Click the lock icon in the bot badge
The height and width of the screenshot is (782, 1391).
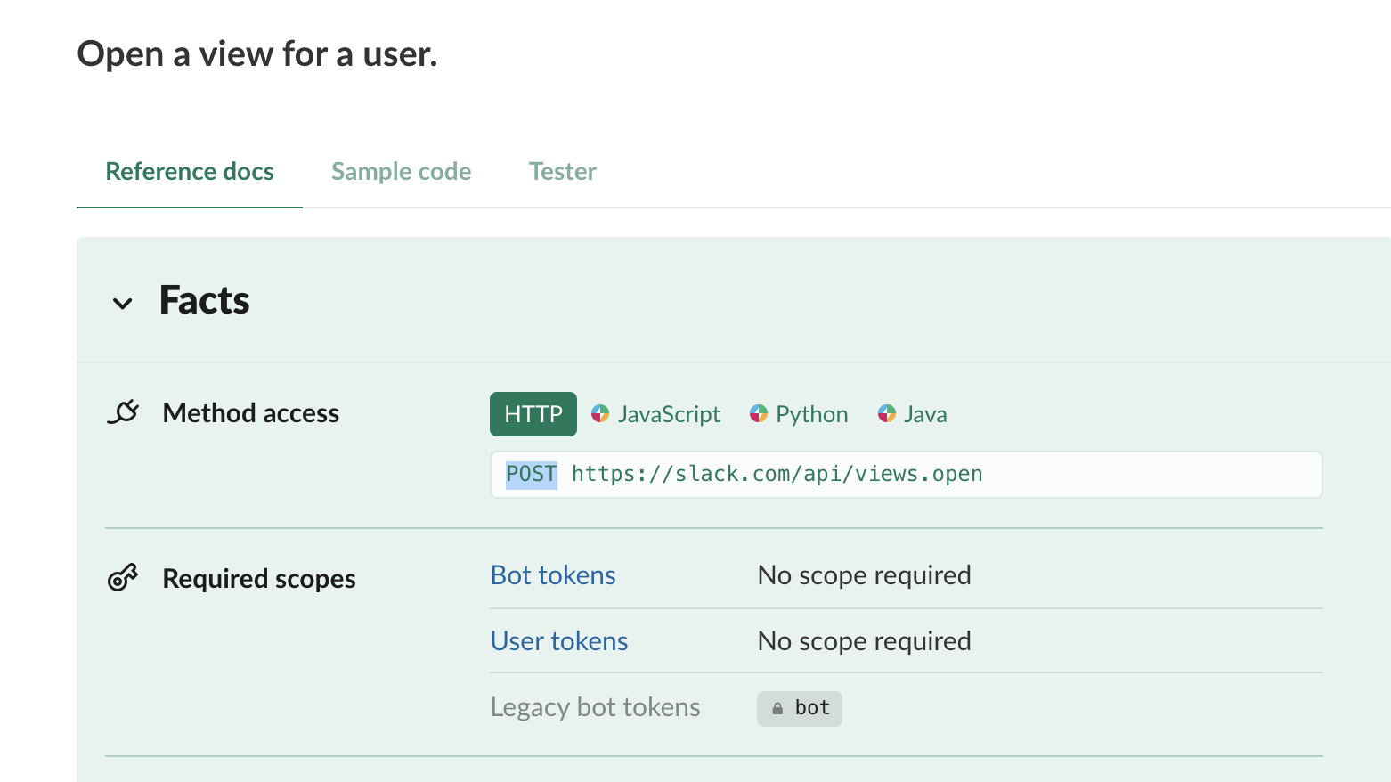tap(777, 709)
